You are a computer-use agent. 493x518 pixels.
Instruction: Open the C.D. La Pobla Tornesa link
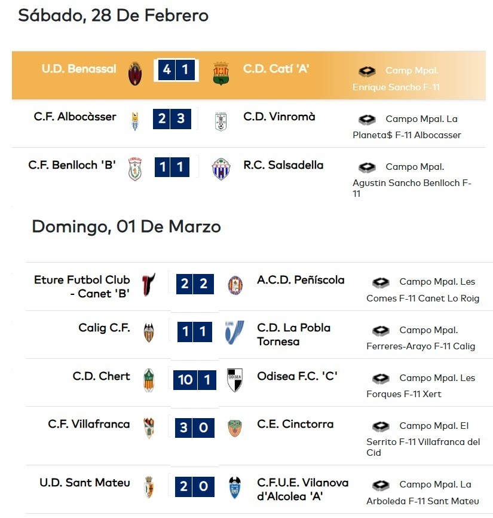coord(293,334)
